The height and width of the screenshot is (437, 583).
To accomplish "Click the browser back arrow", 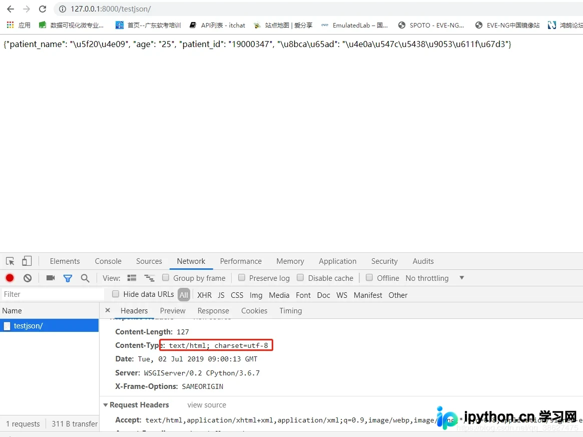I will pos(11,9).
